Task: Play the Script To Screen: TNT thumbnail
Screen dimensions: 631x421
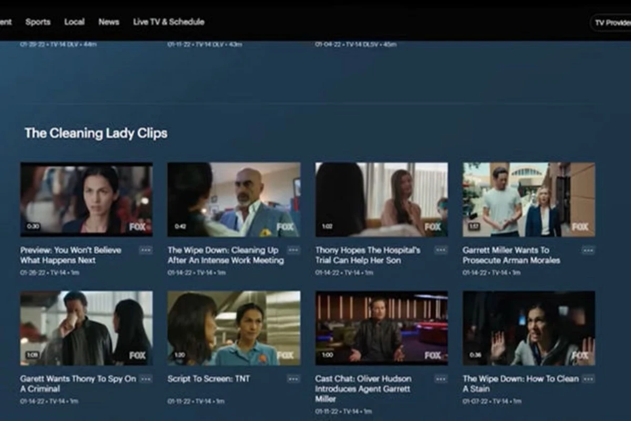Action: coord(234,328)
